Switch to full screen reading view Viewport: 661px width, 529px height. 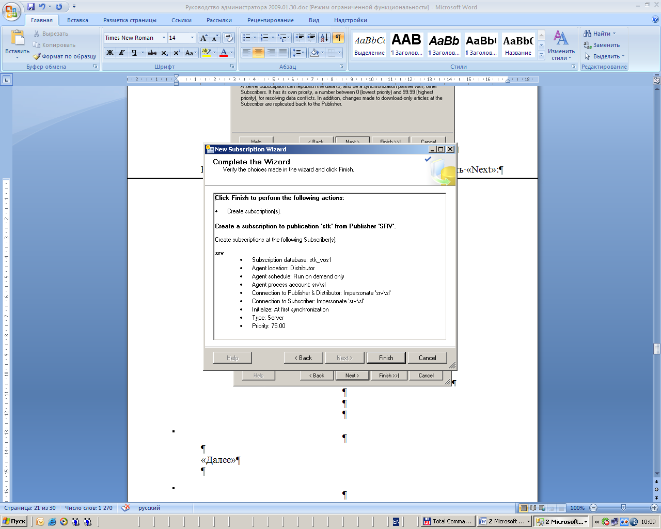[533, 508]
